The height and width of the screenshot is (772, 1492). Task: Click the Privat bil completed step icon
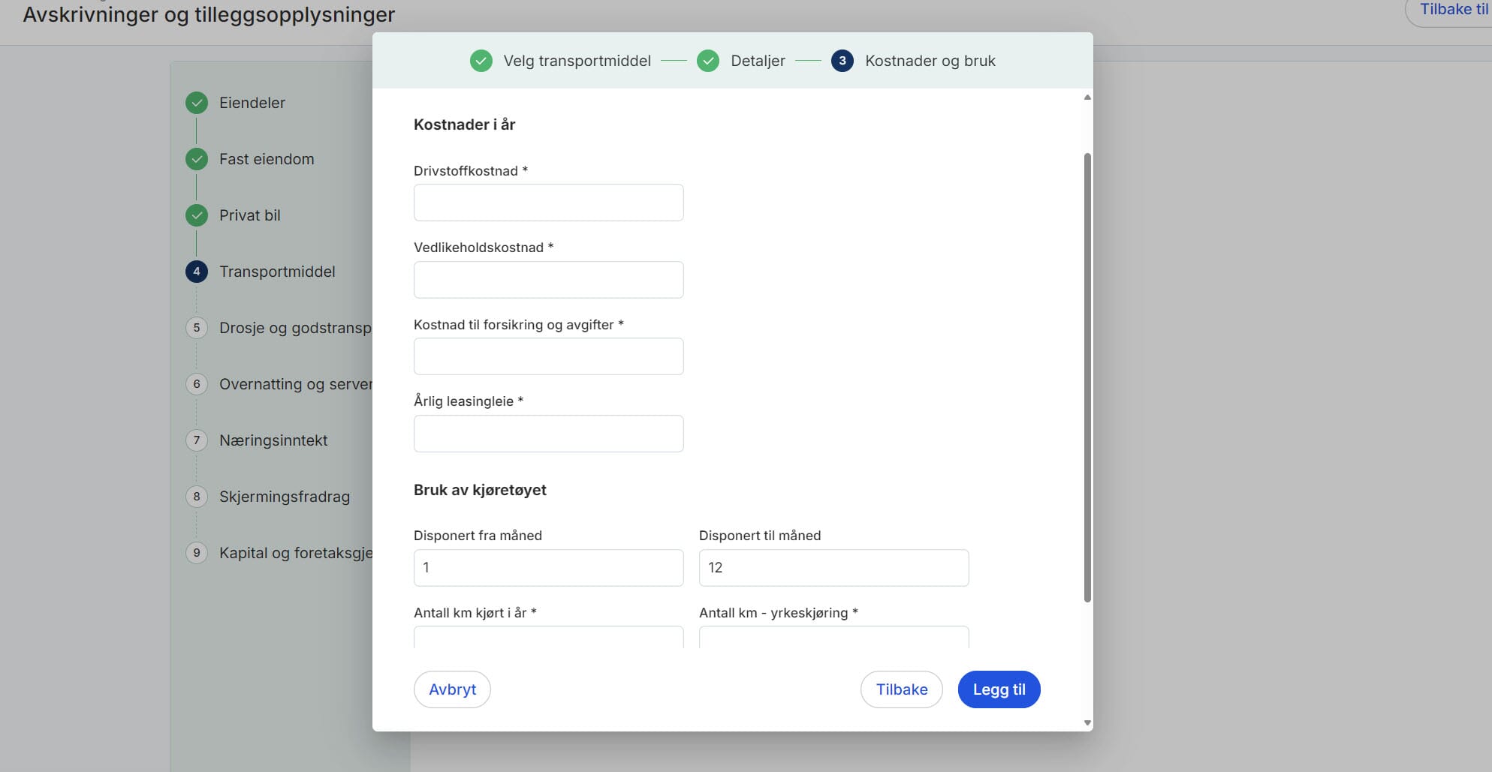(x=196, y=215)
